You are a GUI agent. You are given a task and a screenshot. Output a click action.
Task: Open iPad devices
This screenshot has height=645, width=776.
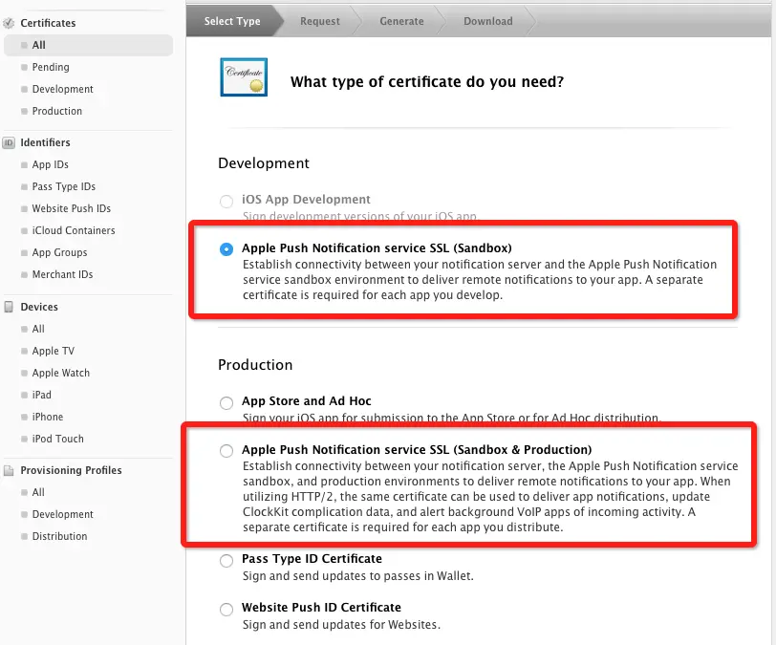click(x=42, y=395)
